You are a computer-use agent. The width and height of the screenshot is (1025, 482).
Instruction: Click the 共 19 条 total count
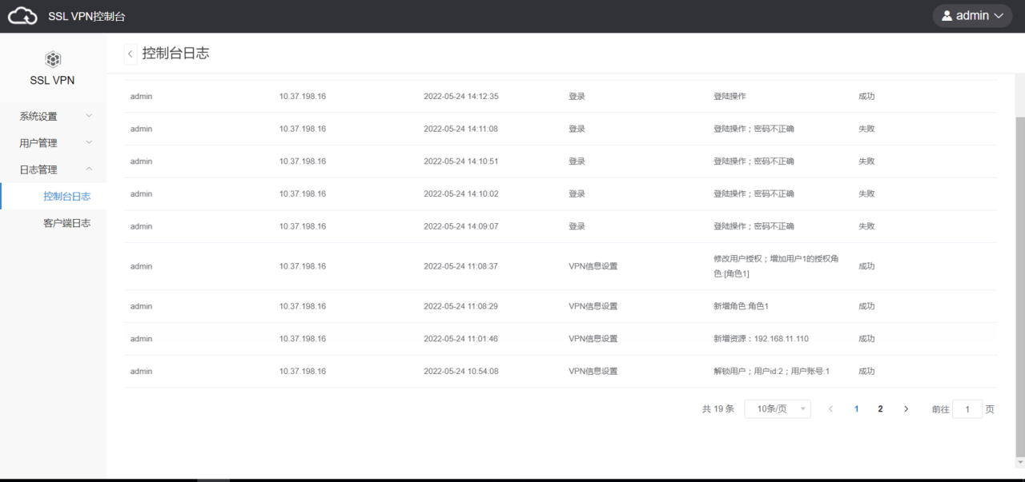coord(718,408)
